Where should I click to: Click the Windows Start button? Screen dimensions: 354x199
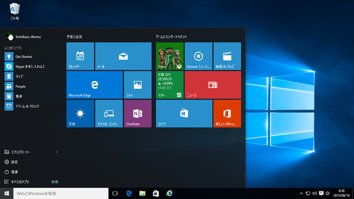[7, 194]
